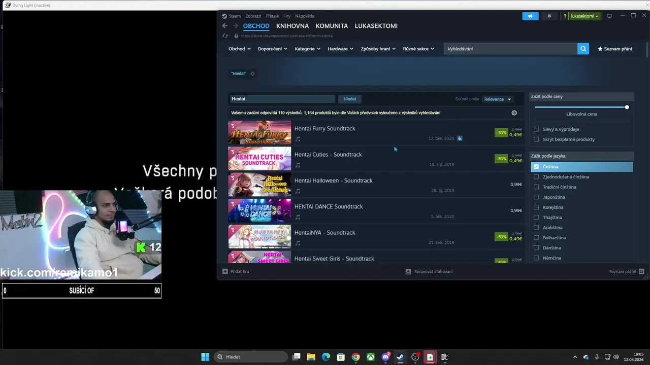Viewport: 650px width, 365px height.
Task: Check the Thajština language filter
Action: click(536, 217)
